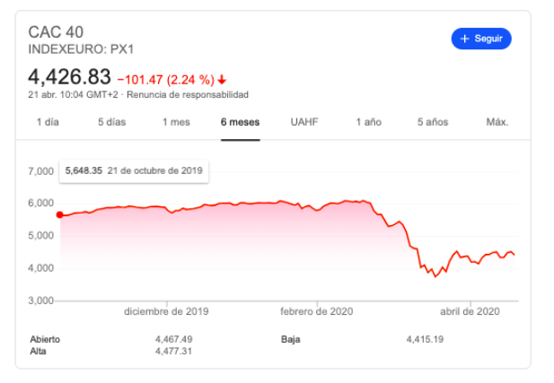This screenshot has width=554, height=383.
Task: Select the 6 meses tab
Action: [241, 122]
